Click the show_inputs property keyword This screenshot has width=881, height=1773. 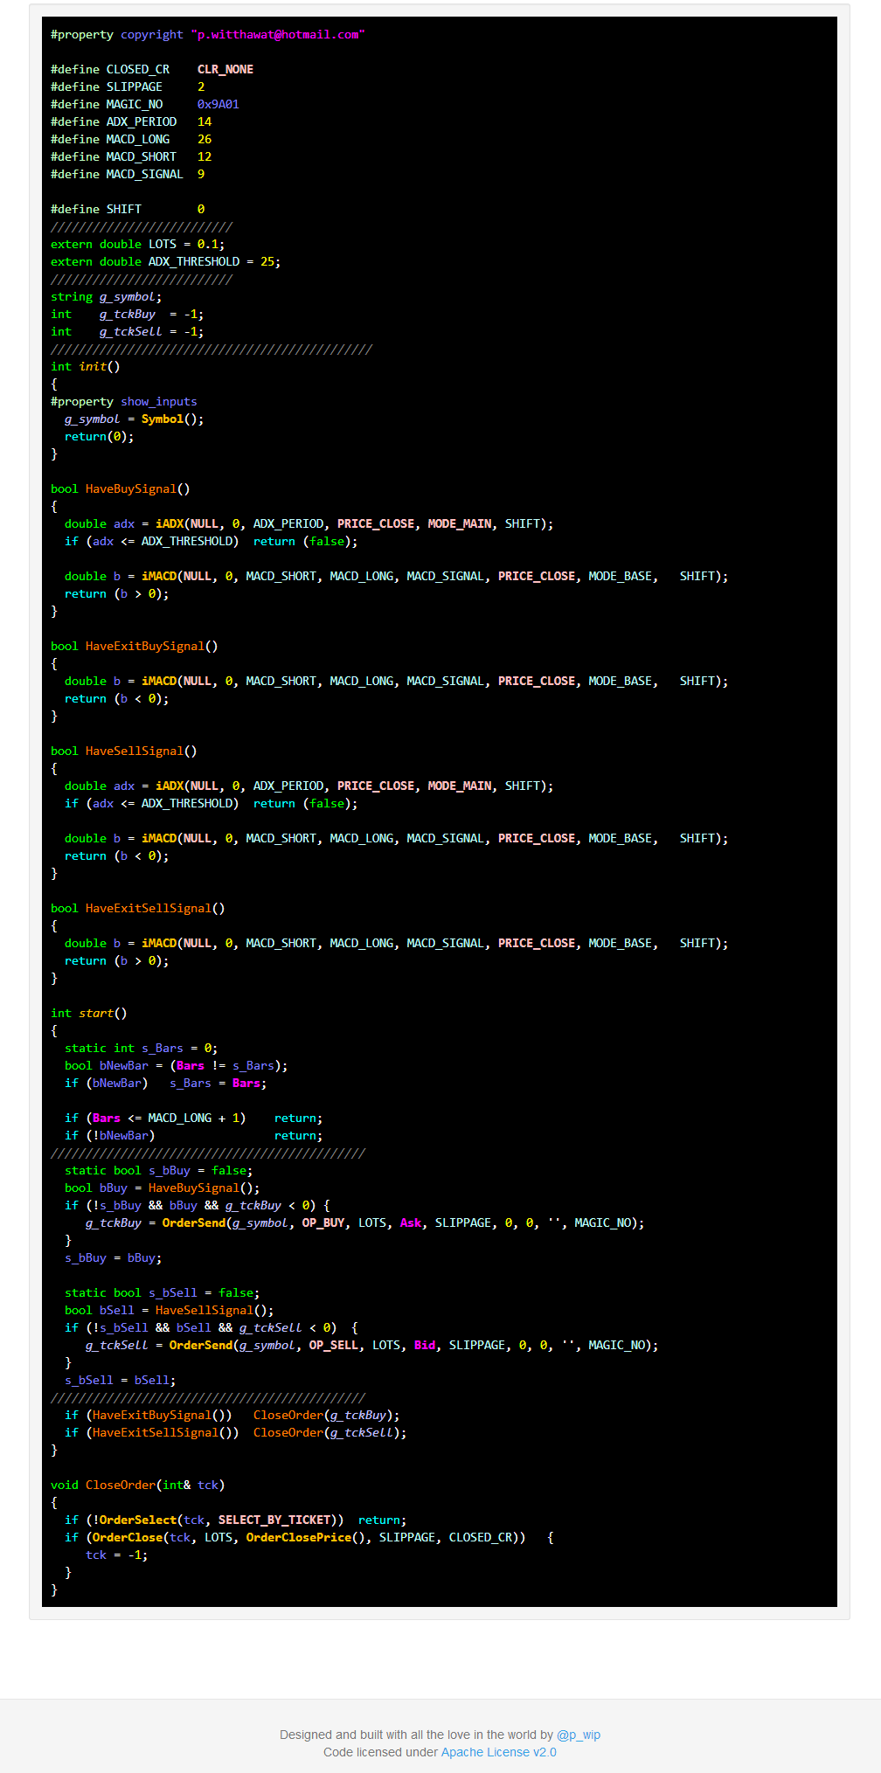(158, 402)
